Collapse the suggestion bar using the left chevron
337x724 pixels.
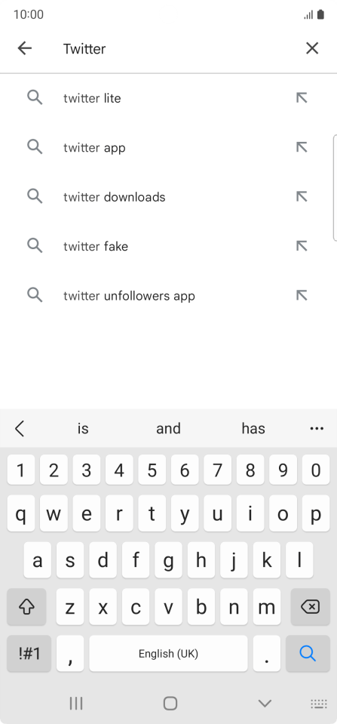pyautogui.click(x=20, y=429)
